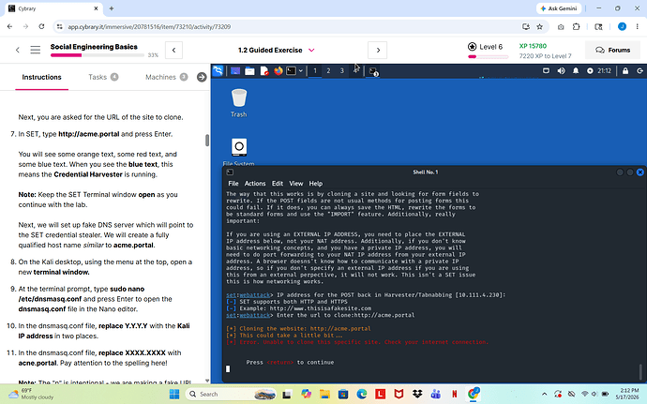The height and width of the screenshot is (404, 647).
Task: Click the Ask Gemini button
Action: pos(559,8)
